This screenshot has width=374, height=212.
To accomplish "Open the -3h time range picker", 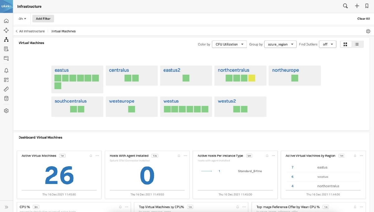I will (22, 19).
